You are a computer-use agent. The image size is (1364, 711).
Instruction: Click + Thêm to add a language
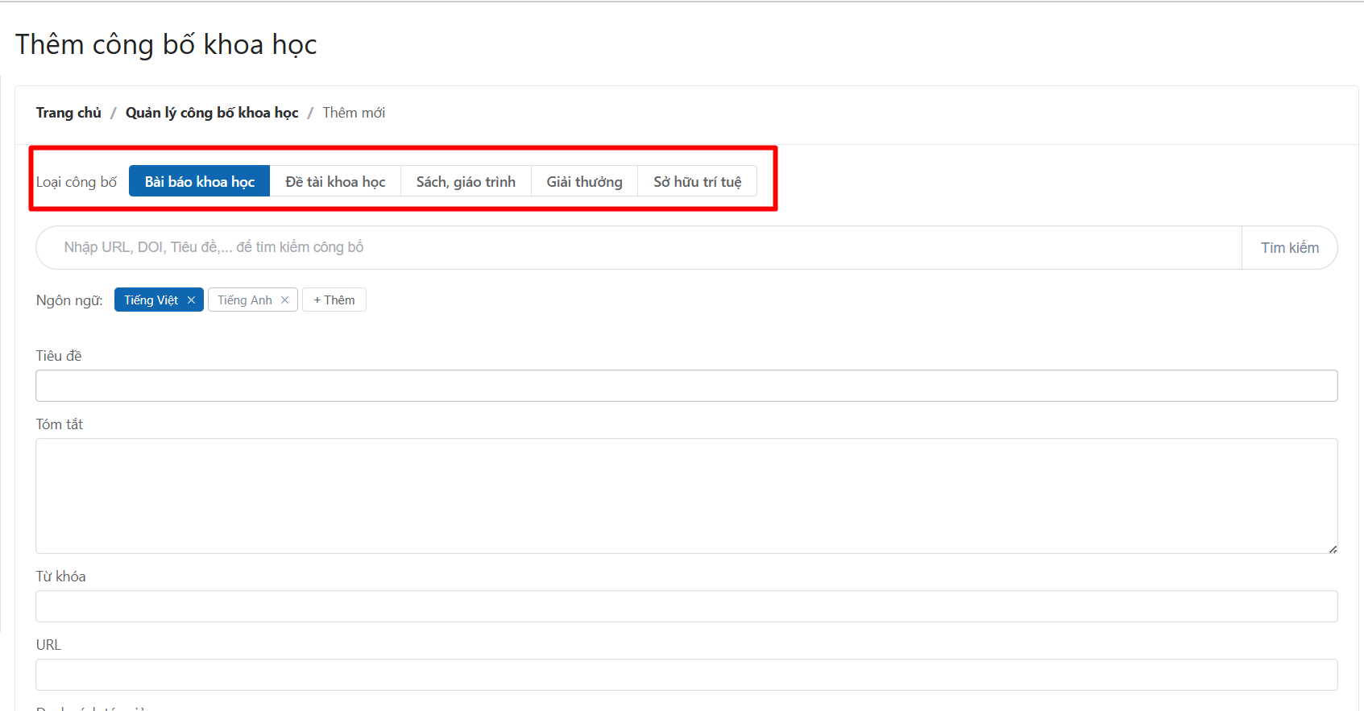tap(334, 300)
